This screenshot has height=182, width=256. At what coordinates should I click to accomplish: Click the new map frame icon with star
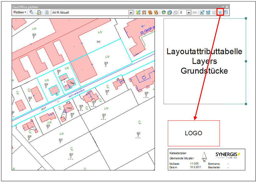coord(138,12)
